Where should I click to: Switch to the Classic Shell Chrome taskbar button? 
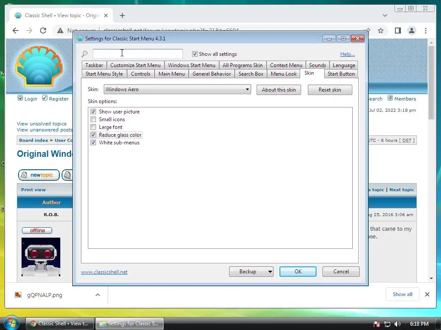click(59, 324)
